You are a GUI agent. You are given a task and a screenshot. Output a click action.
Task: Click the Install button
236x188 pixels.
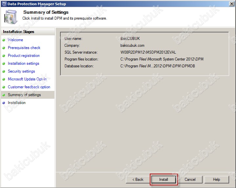(x=164, y=179)
